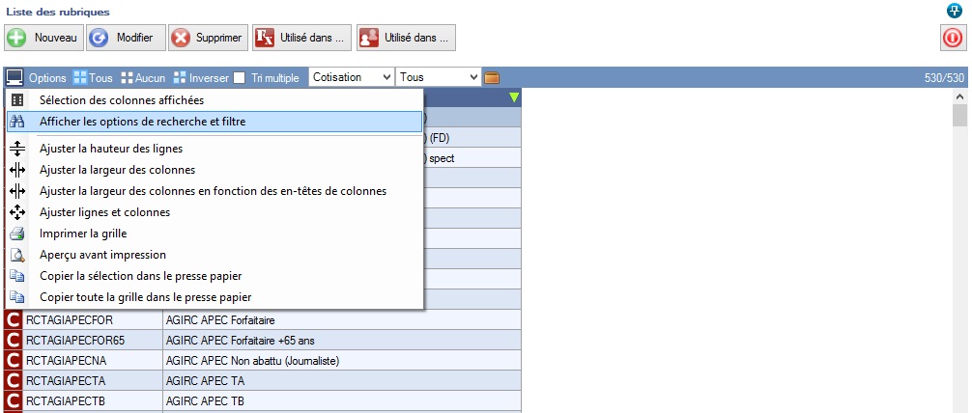Click the red C icon for RCTAGIAPECFOR
Screen dimensions: 972x413
tap(14, 319)
